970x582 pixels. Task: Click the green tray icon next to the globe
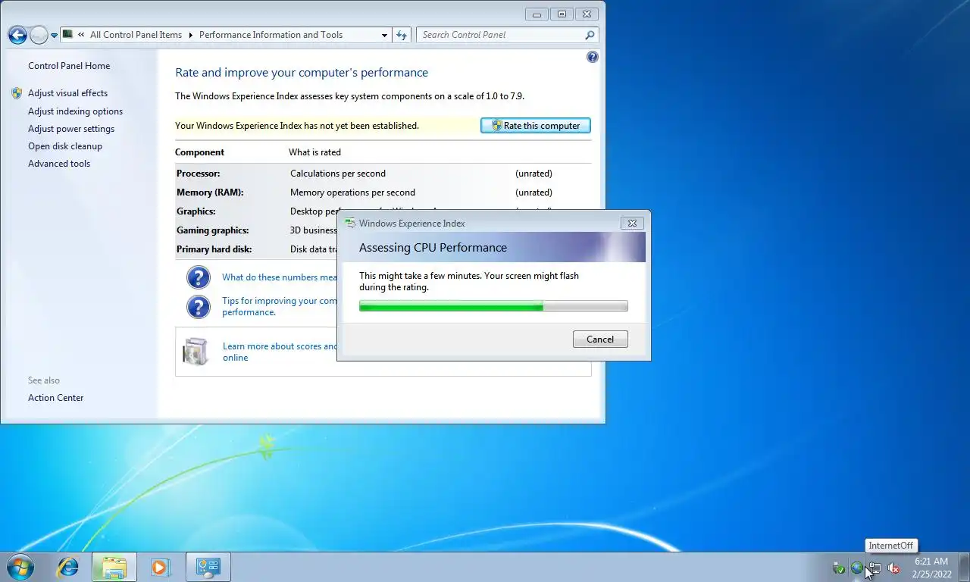click(838, 568)
